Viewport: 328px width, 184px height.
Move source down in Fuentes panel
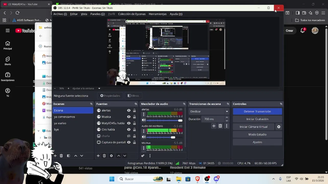pos(125,156)
